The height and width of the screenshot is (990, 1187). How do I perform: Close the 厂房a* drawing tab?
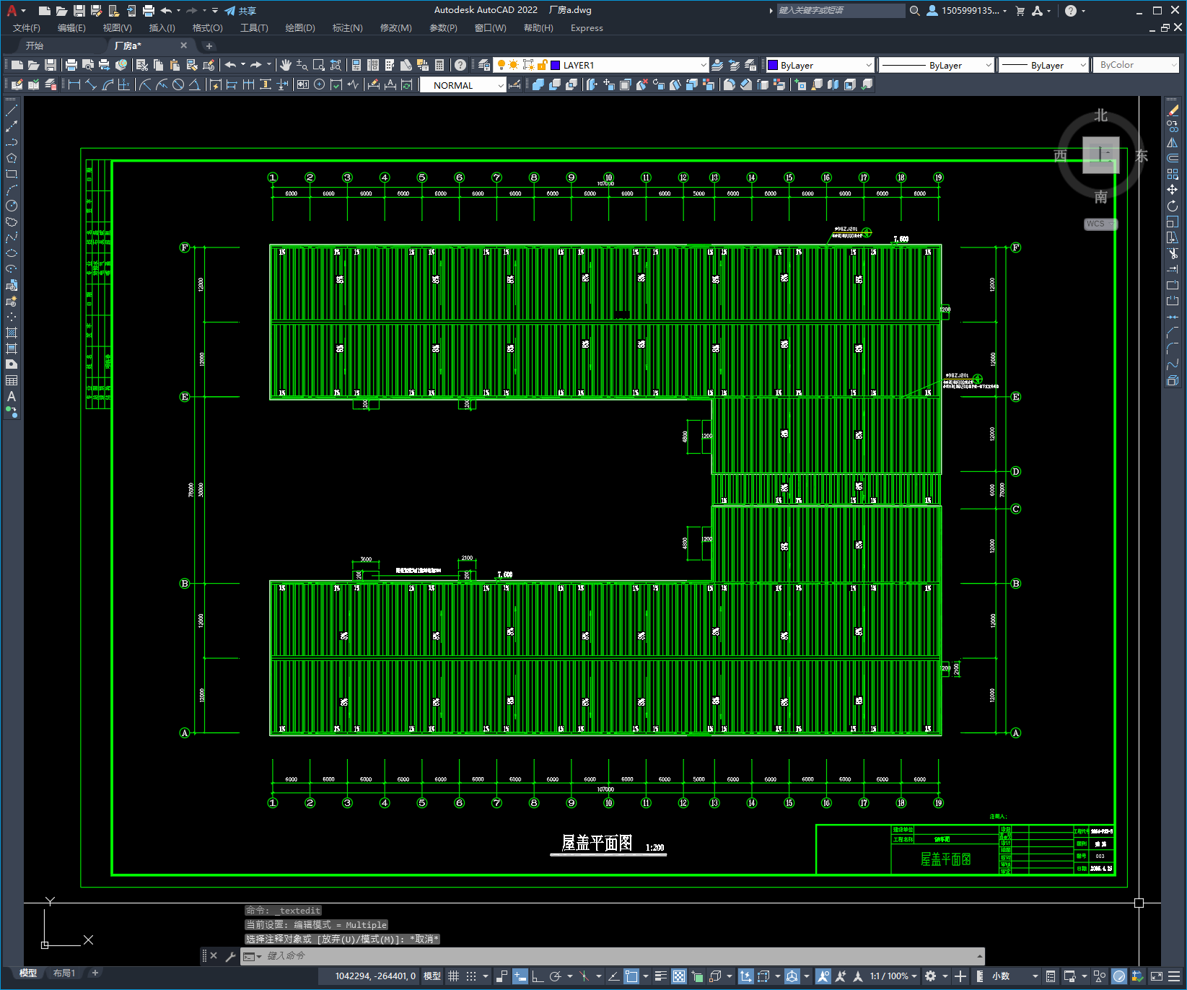[183, 45]
